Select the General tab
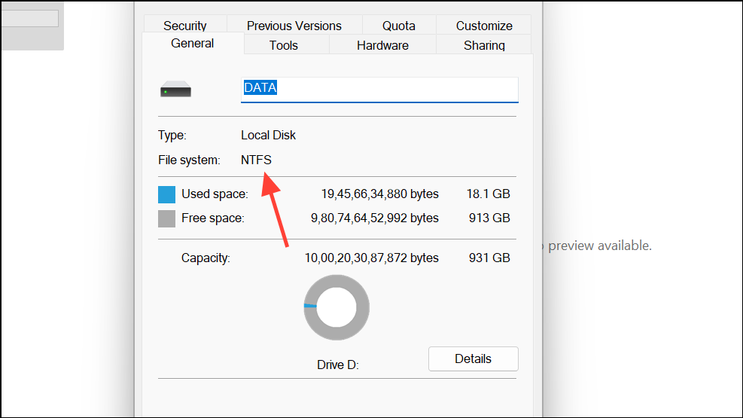Screen dimensions: 743x418 click(x=192, y=44)
